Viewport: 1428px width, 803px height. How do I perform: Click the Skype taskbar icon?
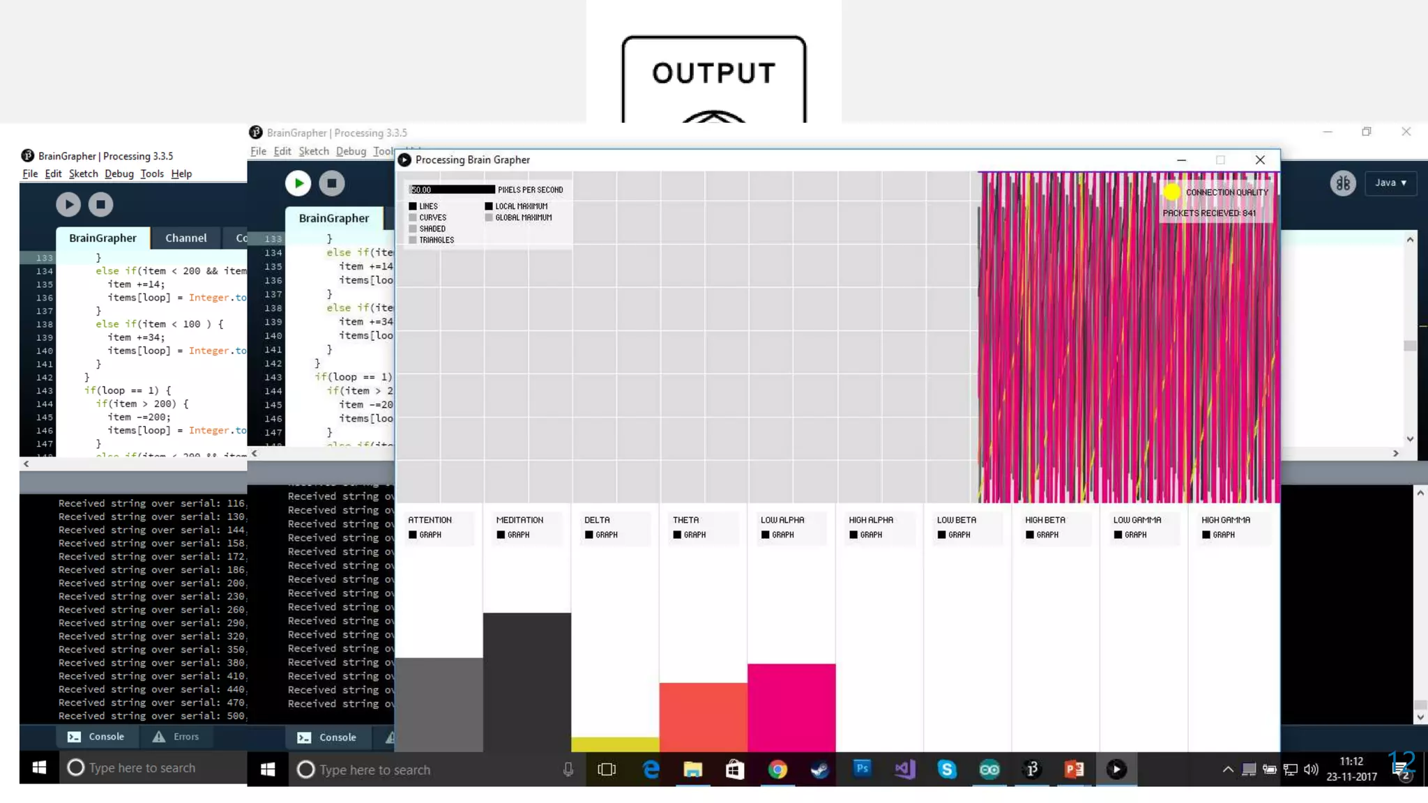pyautogui.click(x=947, y=769)
